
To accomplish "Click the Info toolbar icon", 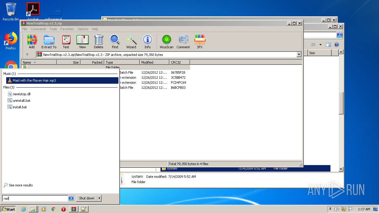I will point(147,41).
